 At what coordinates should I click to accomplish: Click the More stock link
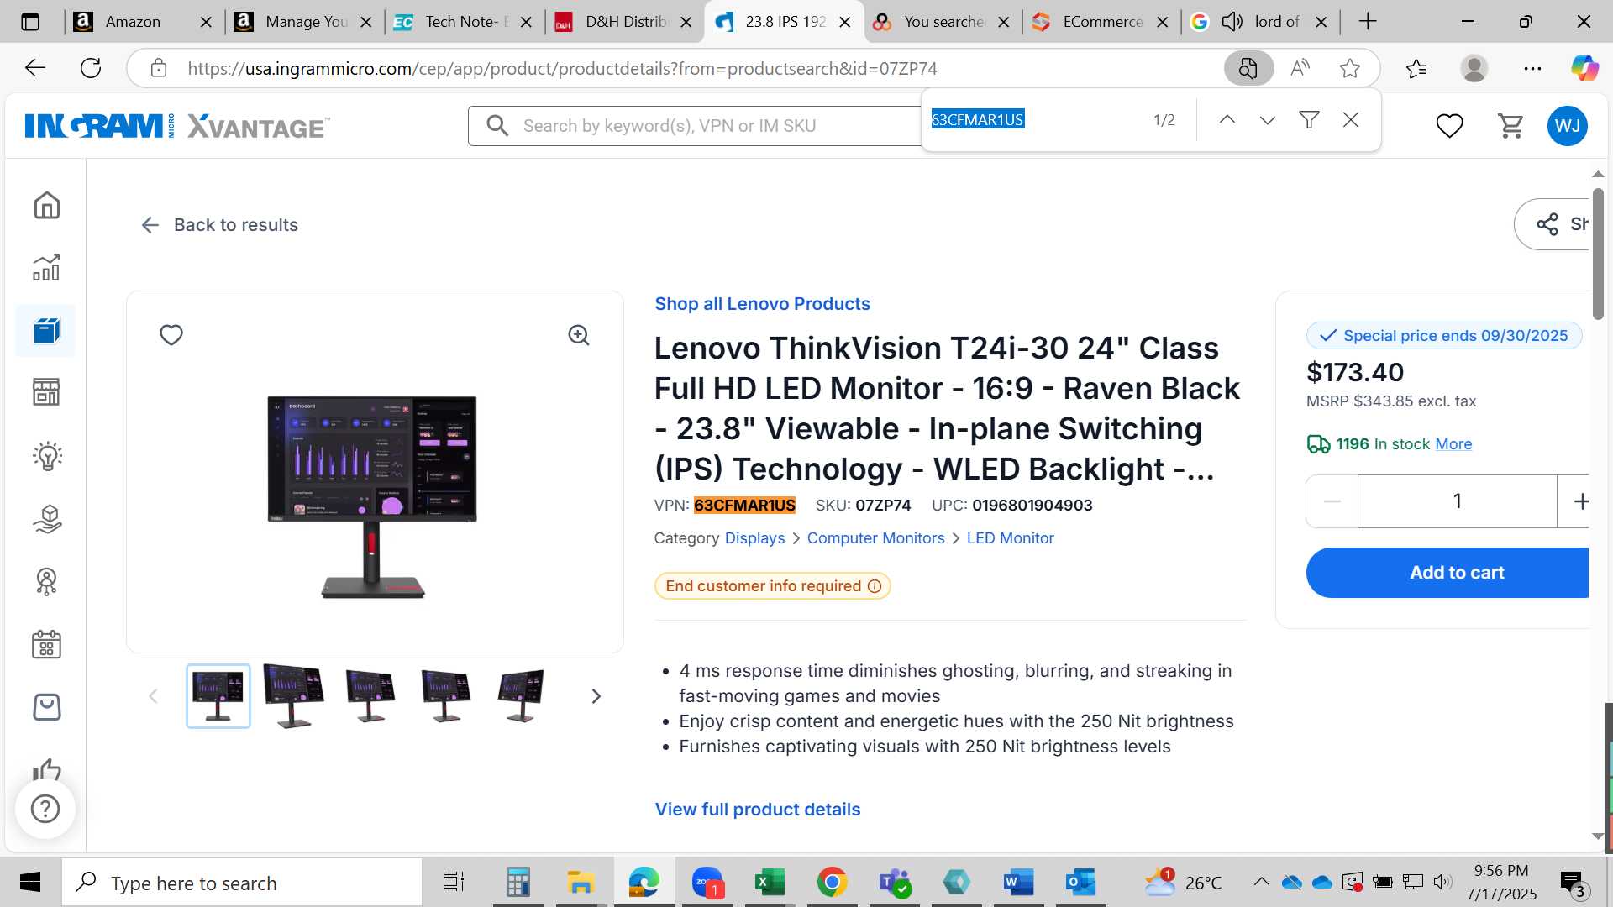click(x=1453, y=444)
